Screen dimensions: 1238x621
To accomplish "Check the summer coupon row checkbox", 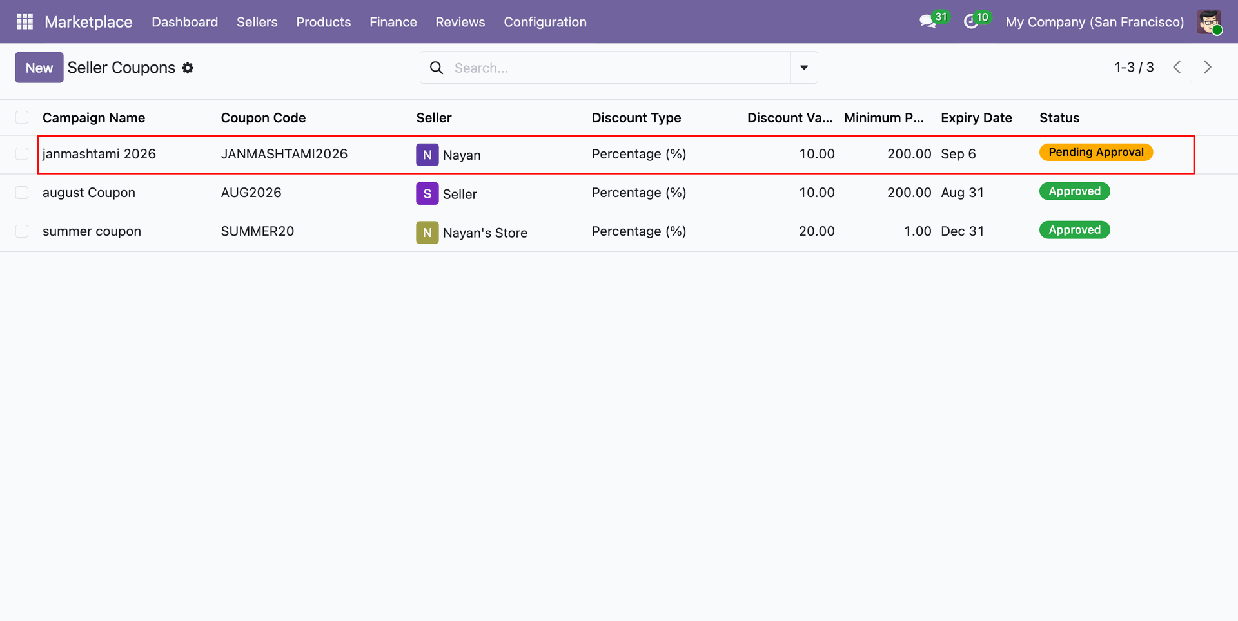I will pyautogui.click(x=22, y=231).
